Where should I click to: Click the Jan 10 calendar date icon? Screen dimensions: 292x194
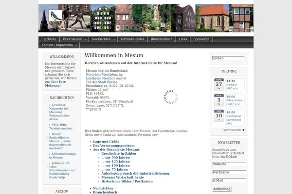tap(219, 115)
